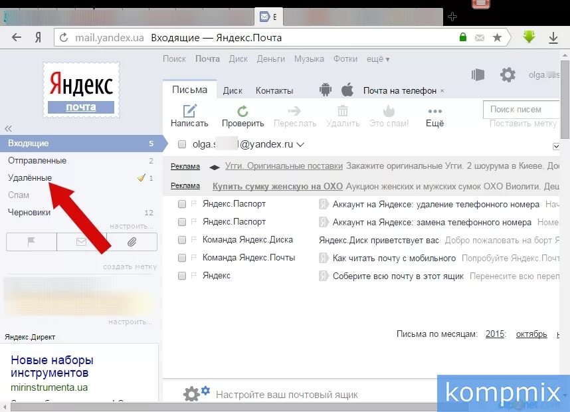Viewport: 570px width, 412px height.
Task: Filter unread messages with the envelope button
Action: [82, 241]
